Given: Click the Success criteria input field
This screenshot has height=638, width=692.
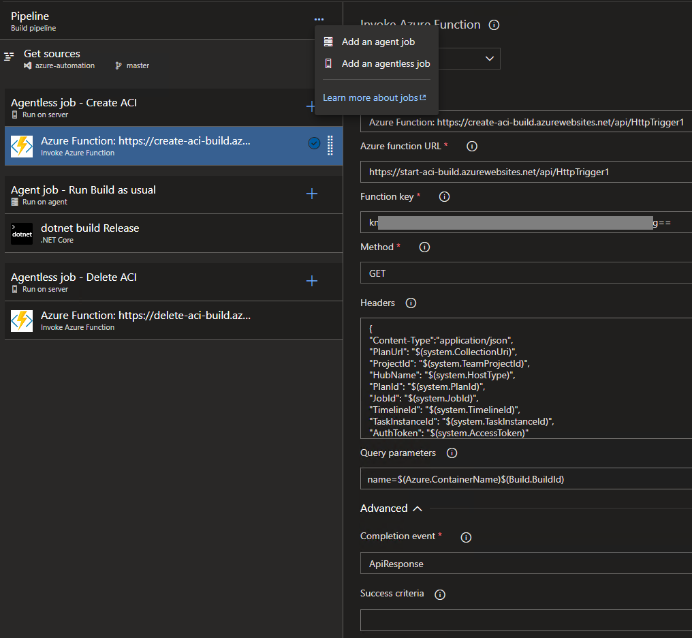Looking at the screenshot, I should pos(526,621).
